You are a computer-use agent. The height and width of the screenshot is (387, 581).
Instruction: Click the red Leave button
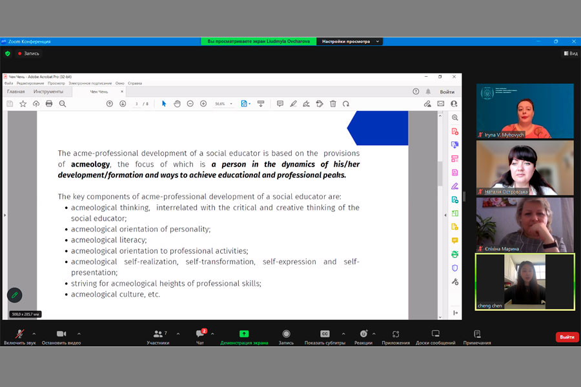point(567,337)
